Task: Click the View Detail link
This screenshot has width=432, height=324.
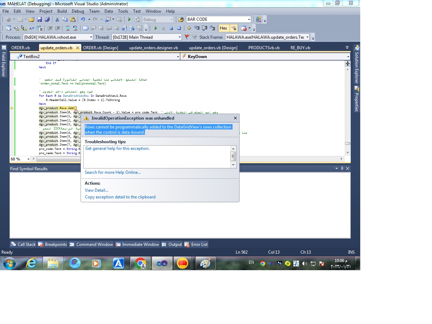Action: [96, 190]
